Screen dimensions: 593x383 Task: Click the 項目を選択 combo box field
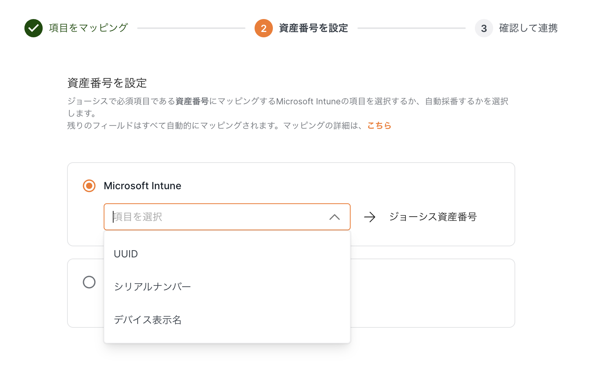(x=217, y=217)
